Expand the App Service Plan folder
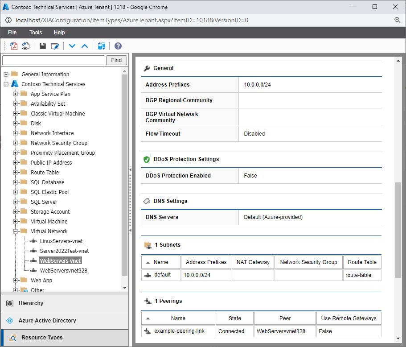The height and width of the screenshot is (347, 406). 15,94
